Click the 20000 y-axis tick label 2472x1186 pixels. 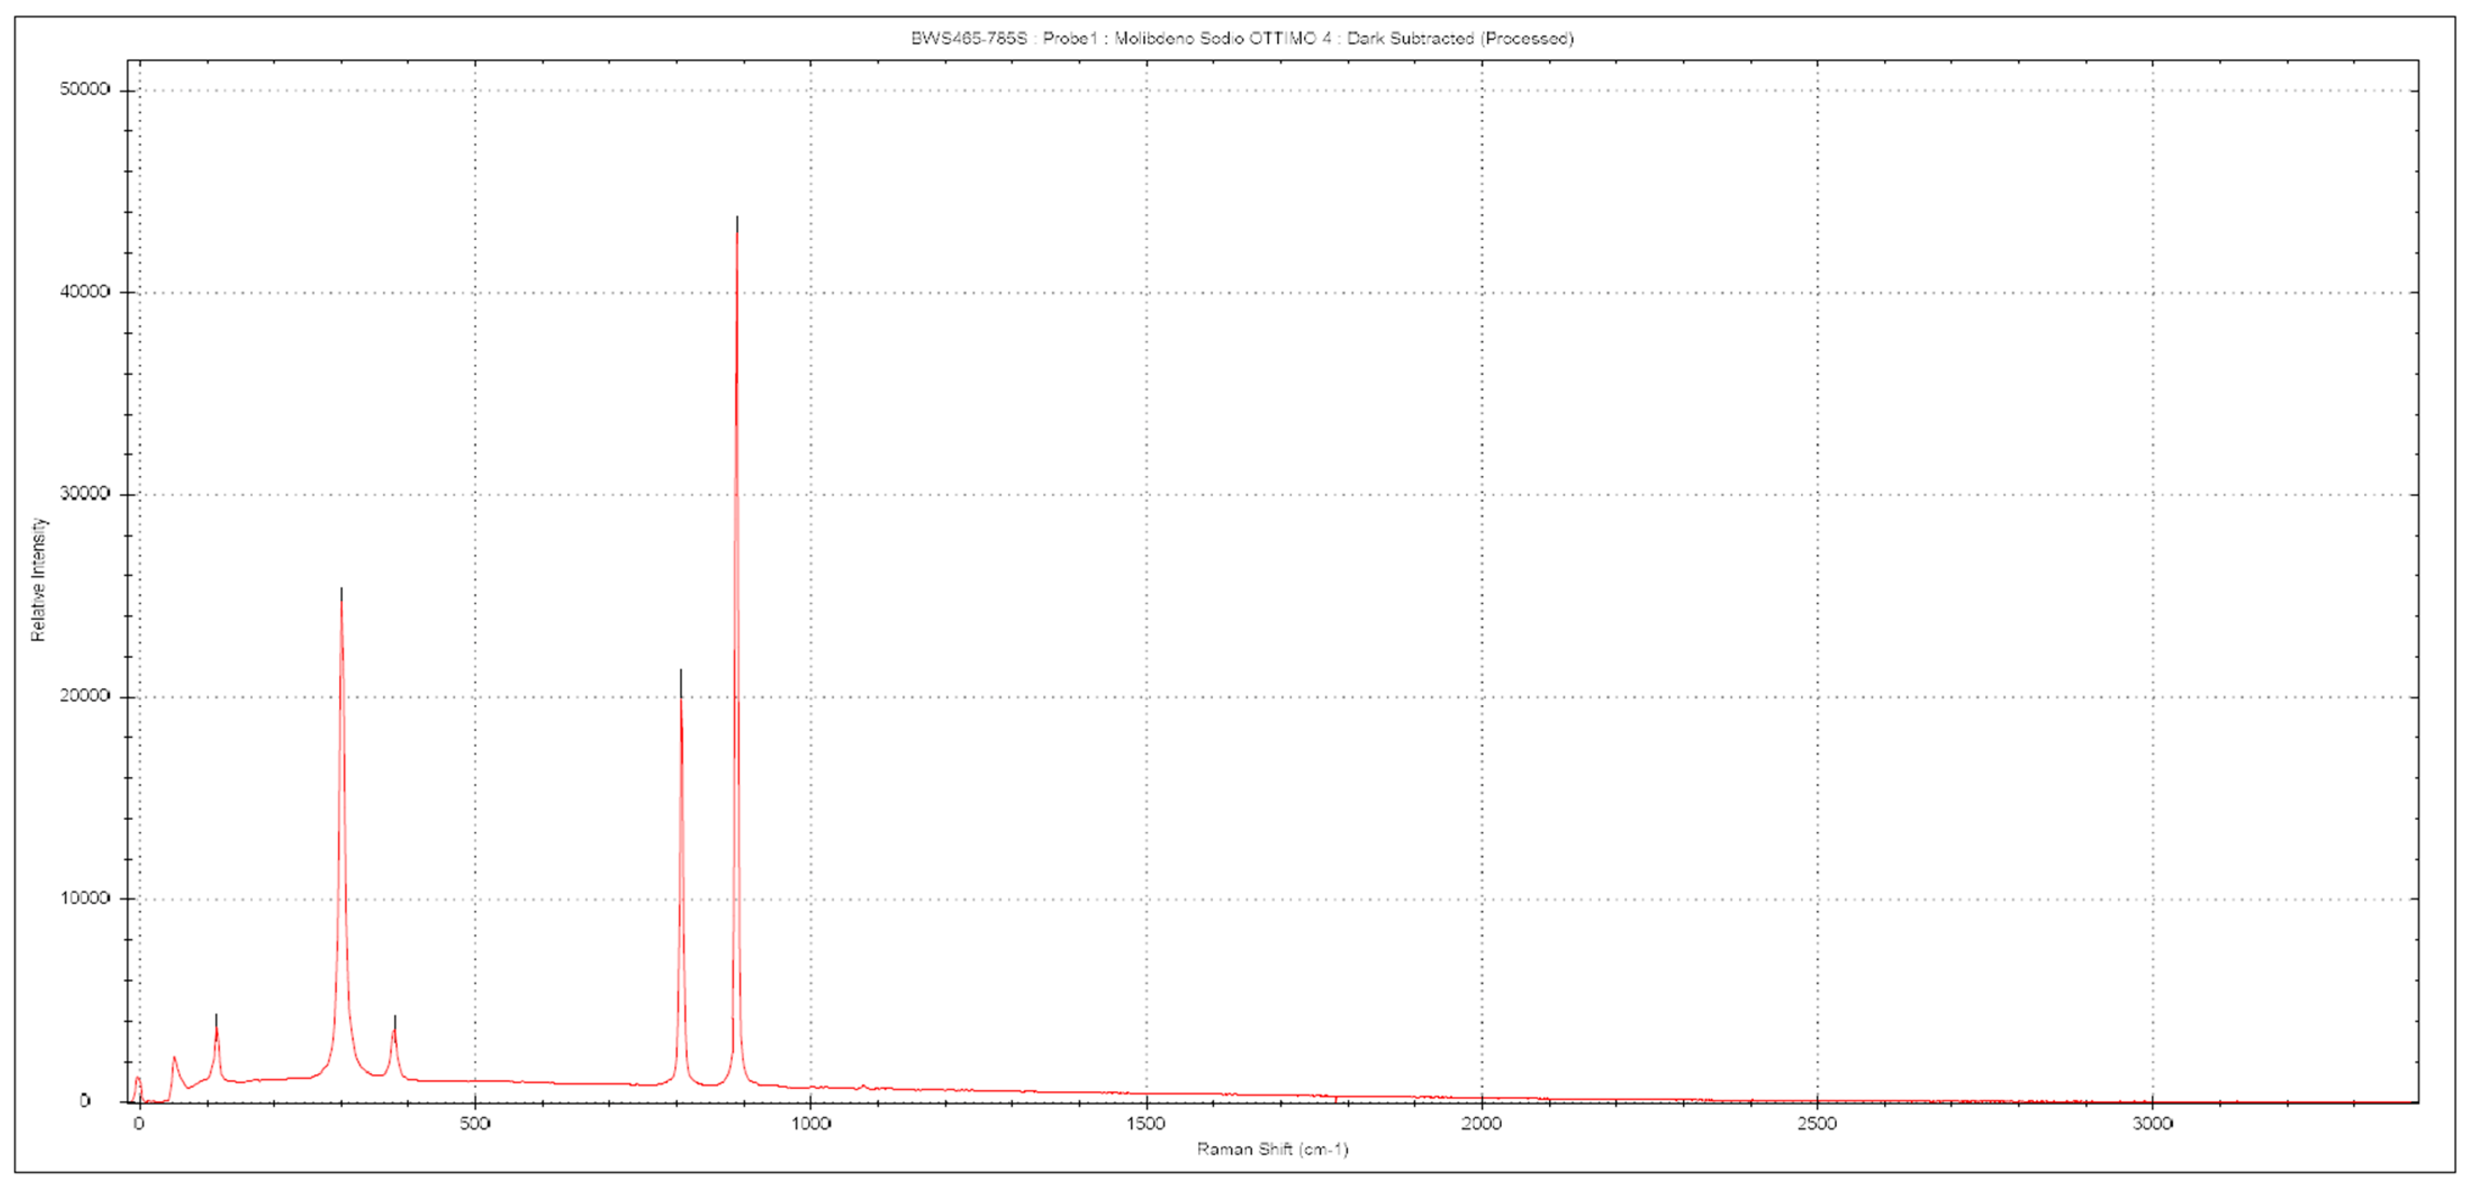pos(84,696)
